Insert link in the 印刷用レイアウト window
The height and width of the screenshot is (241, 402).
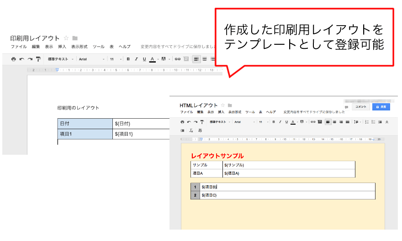(177, 59)
